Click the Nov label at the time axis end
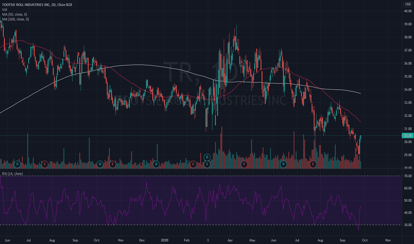Viewport: 414px width, 244px height. [x=388, y=240]
